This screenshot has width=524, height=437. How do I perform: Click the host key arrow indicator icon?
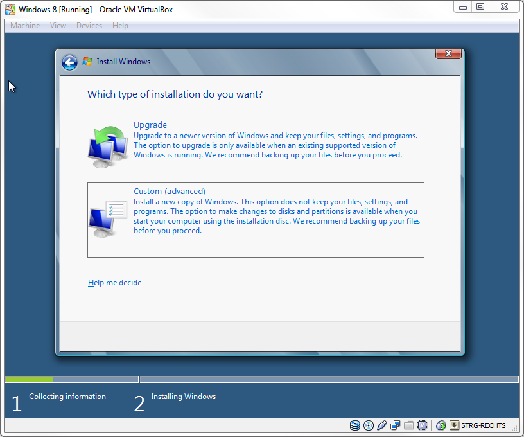tap(454, 425)
